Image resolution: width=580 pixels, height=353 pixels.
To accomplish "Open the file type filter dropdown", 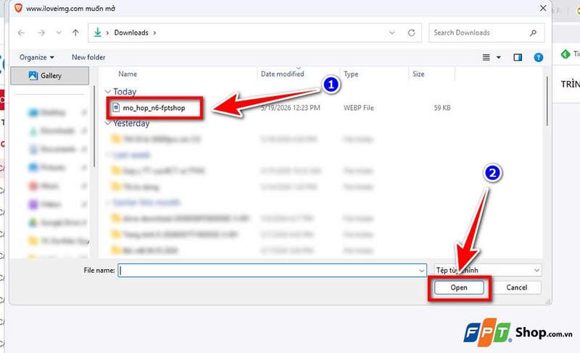I will (488, 271).
